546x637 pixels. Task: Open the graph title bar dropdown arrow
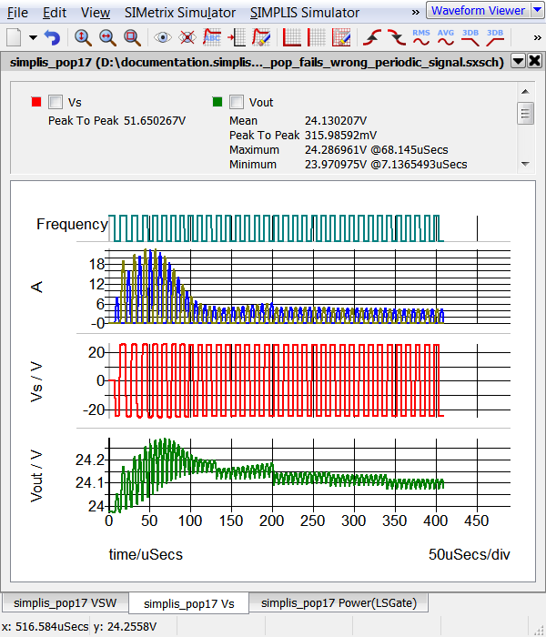coord(518,61)
